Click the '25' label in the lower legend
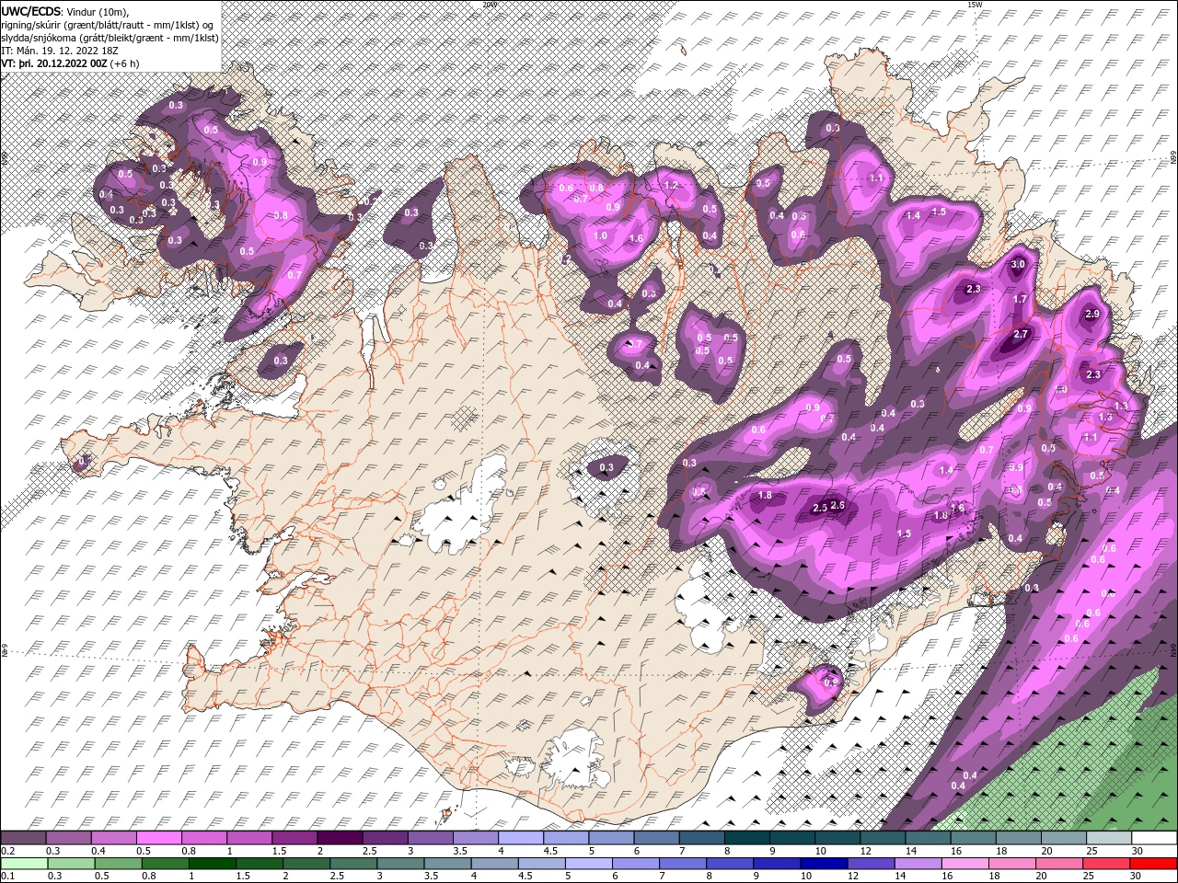Viewport: 1178px width, 883px height. pyautogui.click(x=1087, y=877)
